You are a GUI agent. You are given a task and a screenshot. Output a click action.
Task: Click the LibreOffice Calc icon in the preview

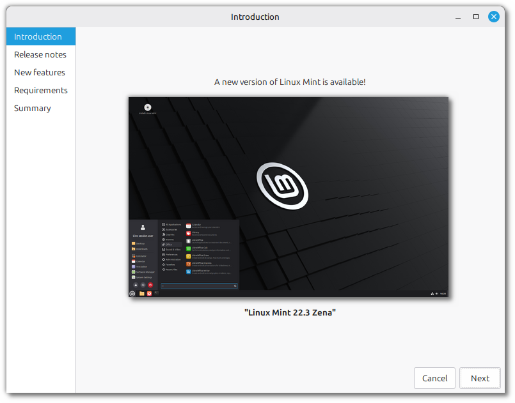coord(188,248)
